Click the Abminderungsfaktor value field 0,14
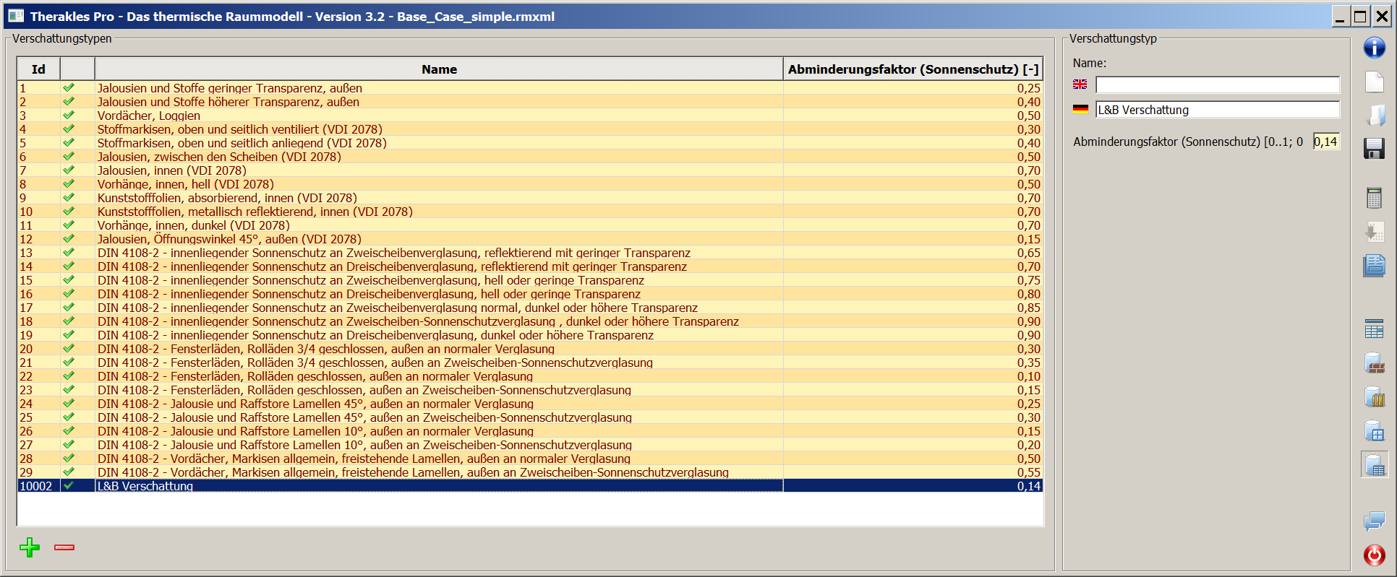This screenshot has height=577, width=1397. click(1326, 142)
